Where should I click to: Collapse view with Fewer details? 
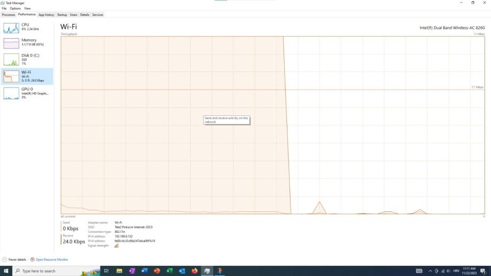[x=14, y=259]
